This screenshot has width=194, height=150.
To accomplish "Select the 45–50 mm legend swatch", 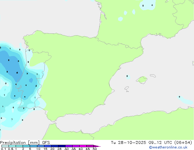I will click(90, 146).
